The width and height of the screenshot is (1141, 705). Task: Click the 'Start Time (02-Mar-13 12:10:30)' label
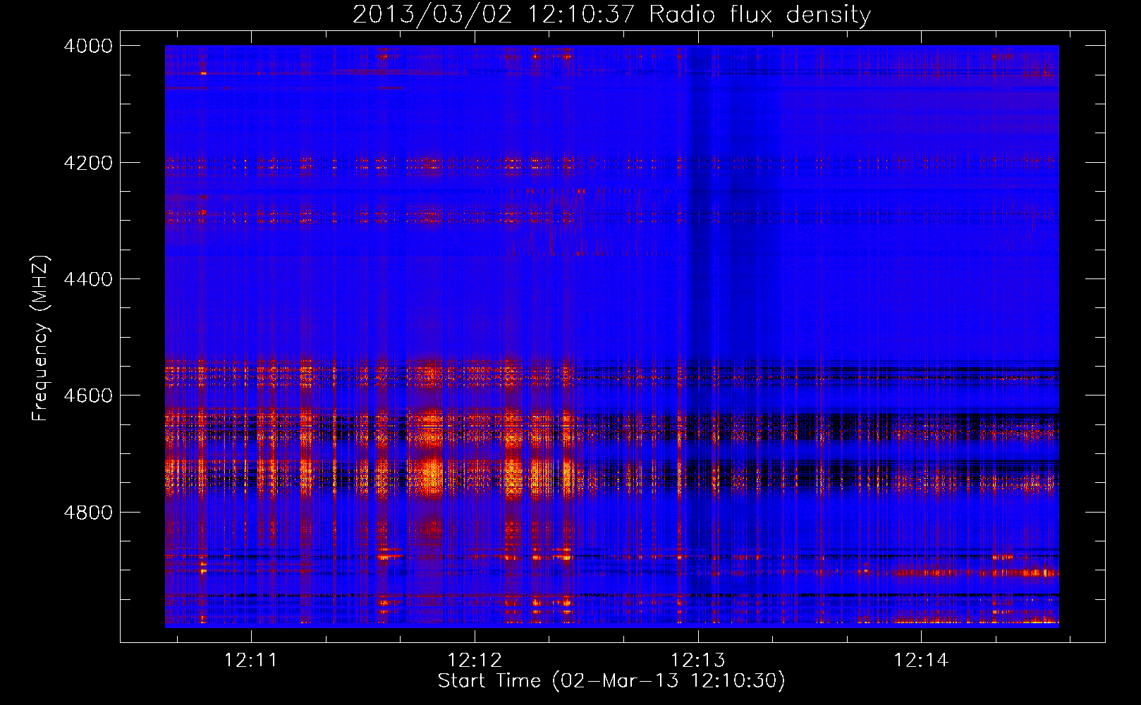611,681
